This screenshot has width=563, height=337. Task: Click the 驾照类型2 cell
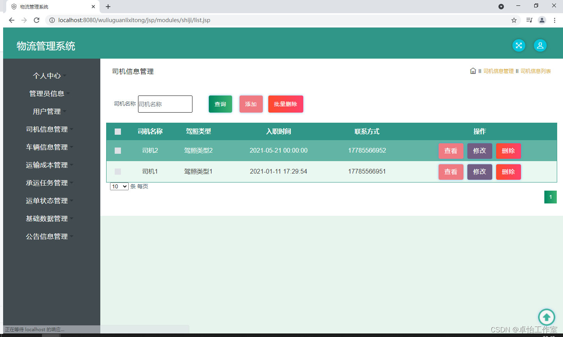[198, 151]
